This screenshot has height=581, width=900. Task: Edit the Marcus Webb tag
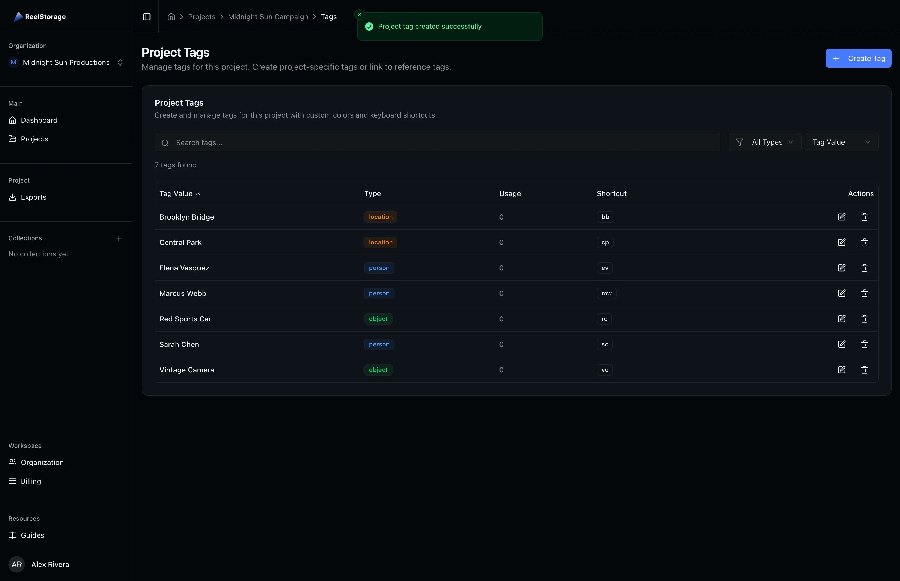(841, 293)
